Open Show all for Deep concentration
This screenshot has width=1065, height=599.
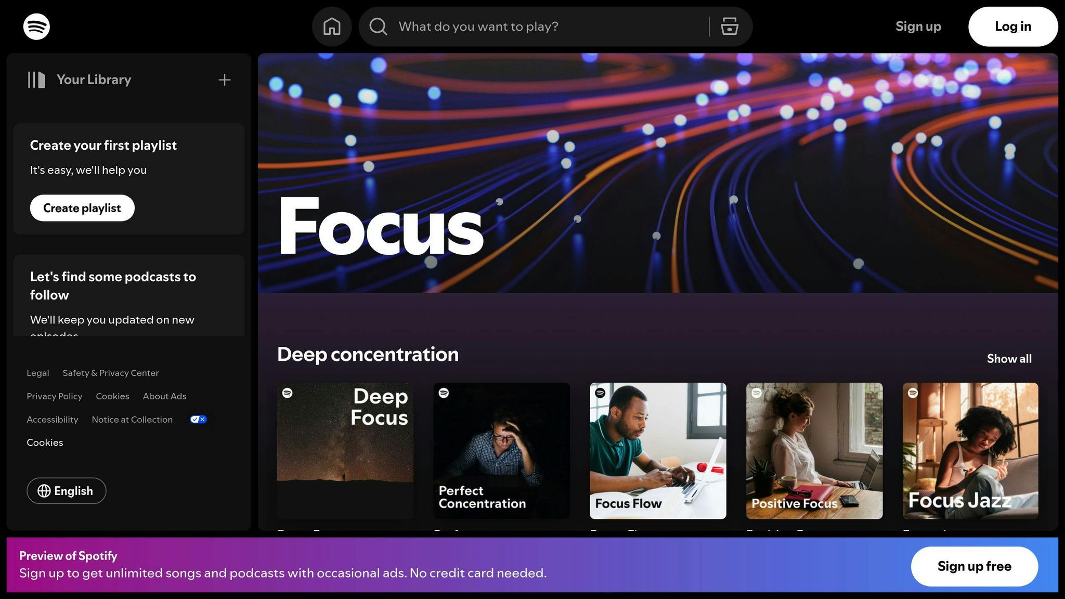coord(1009,358)
